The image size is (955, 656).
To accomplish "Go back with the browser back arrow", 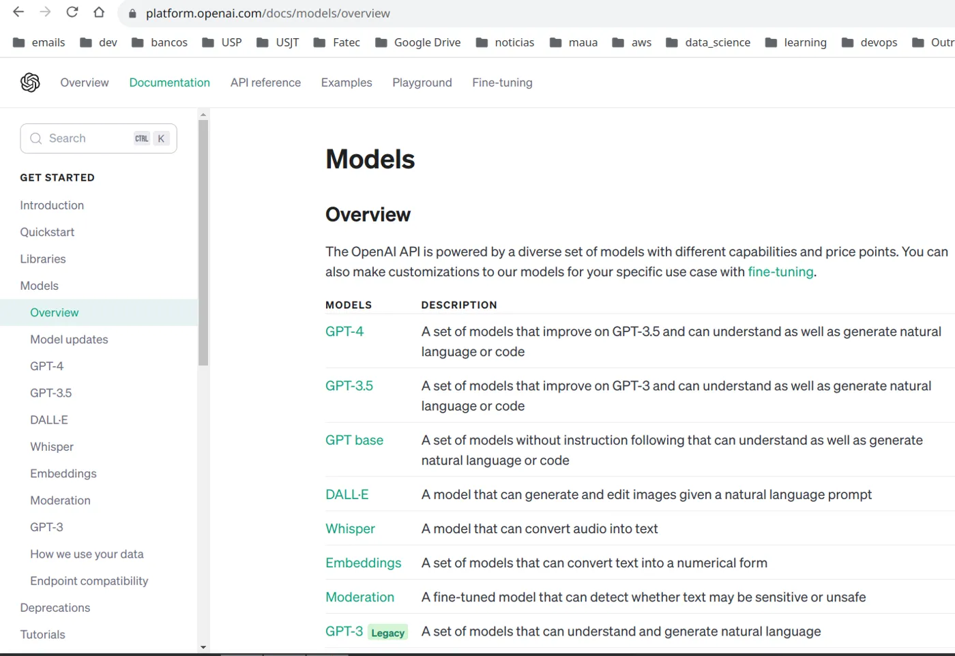I will (18, 12).
